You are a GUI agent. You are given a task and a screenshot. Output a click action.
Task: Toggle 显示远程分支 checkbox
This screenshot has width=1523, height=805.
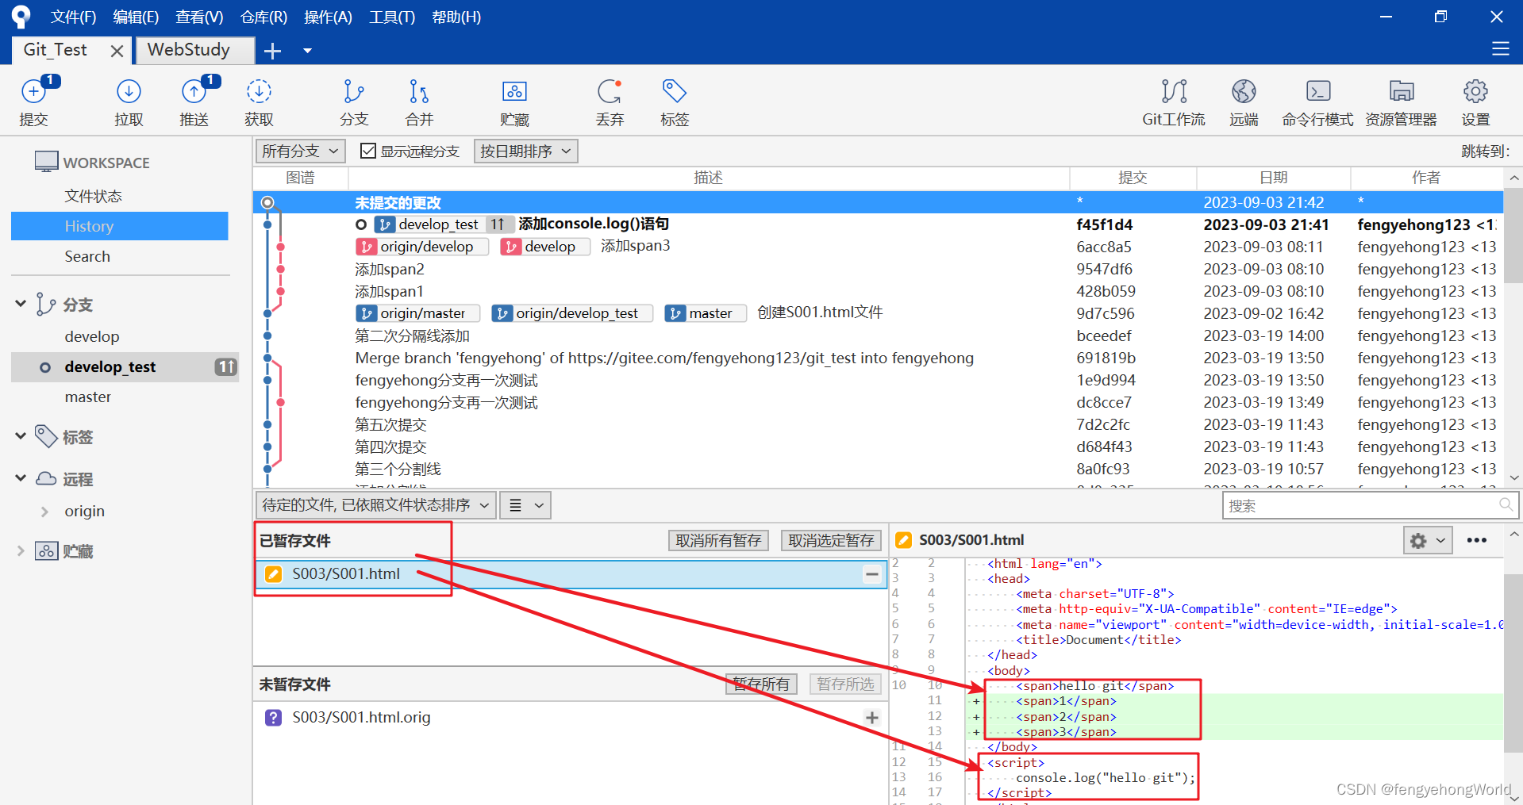[367, 151]
